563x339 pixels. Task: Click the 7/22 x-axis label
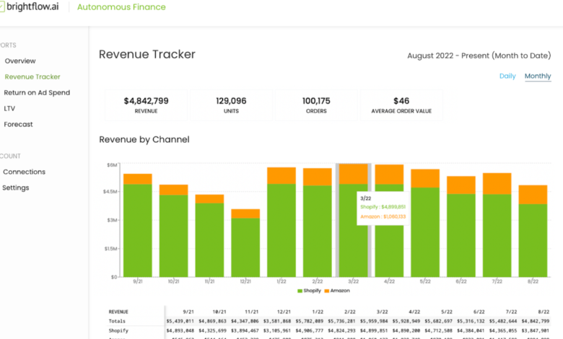tap(497, 281)
